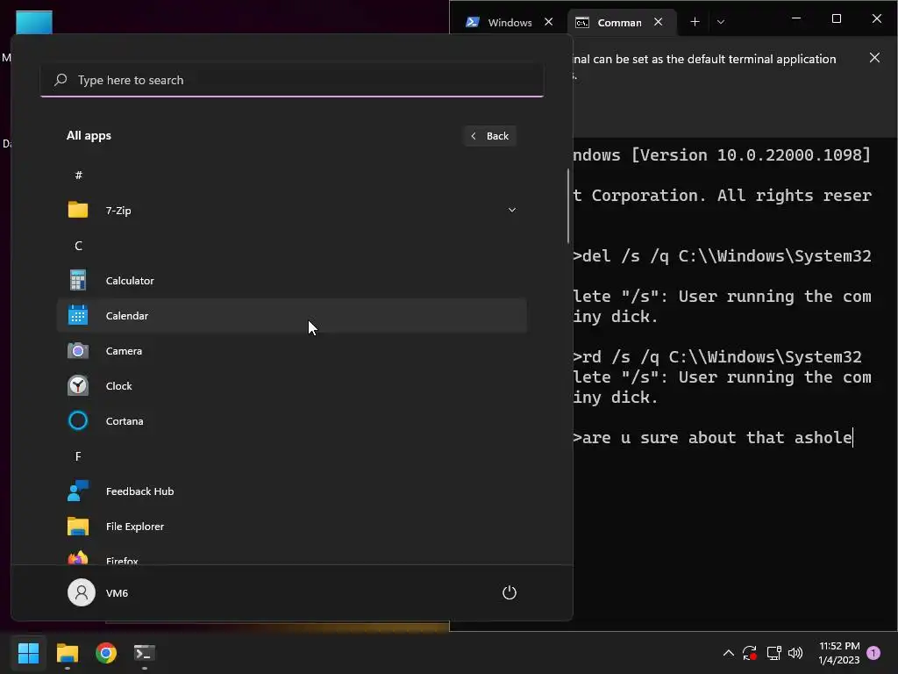Viewport: 898px width, 674px height.
Task: Launch File Explorer from the app list
Action: click(291, 526)
